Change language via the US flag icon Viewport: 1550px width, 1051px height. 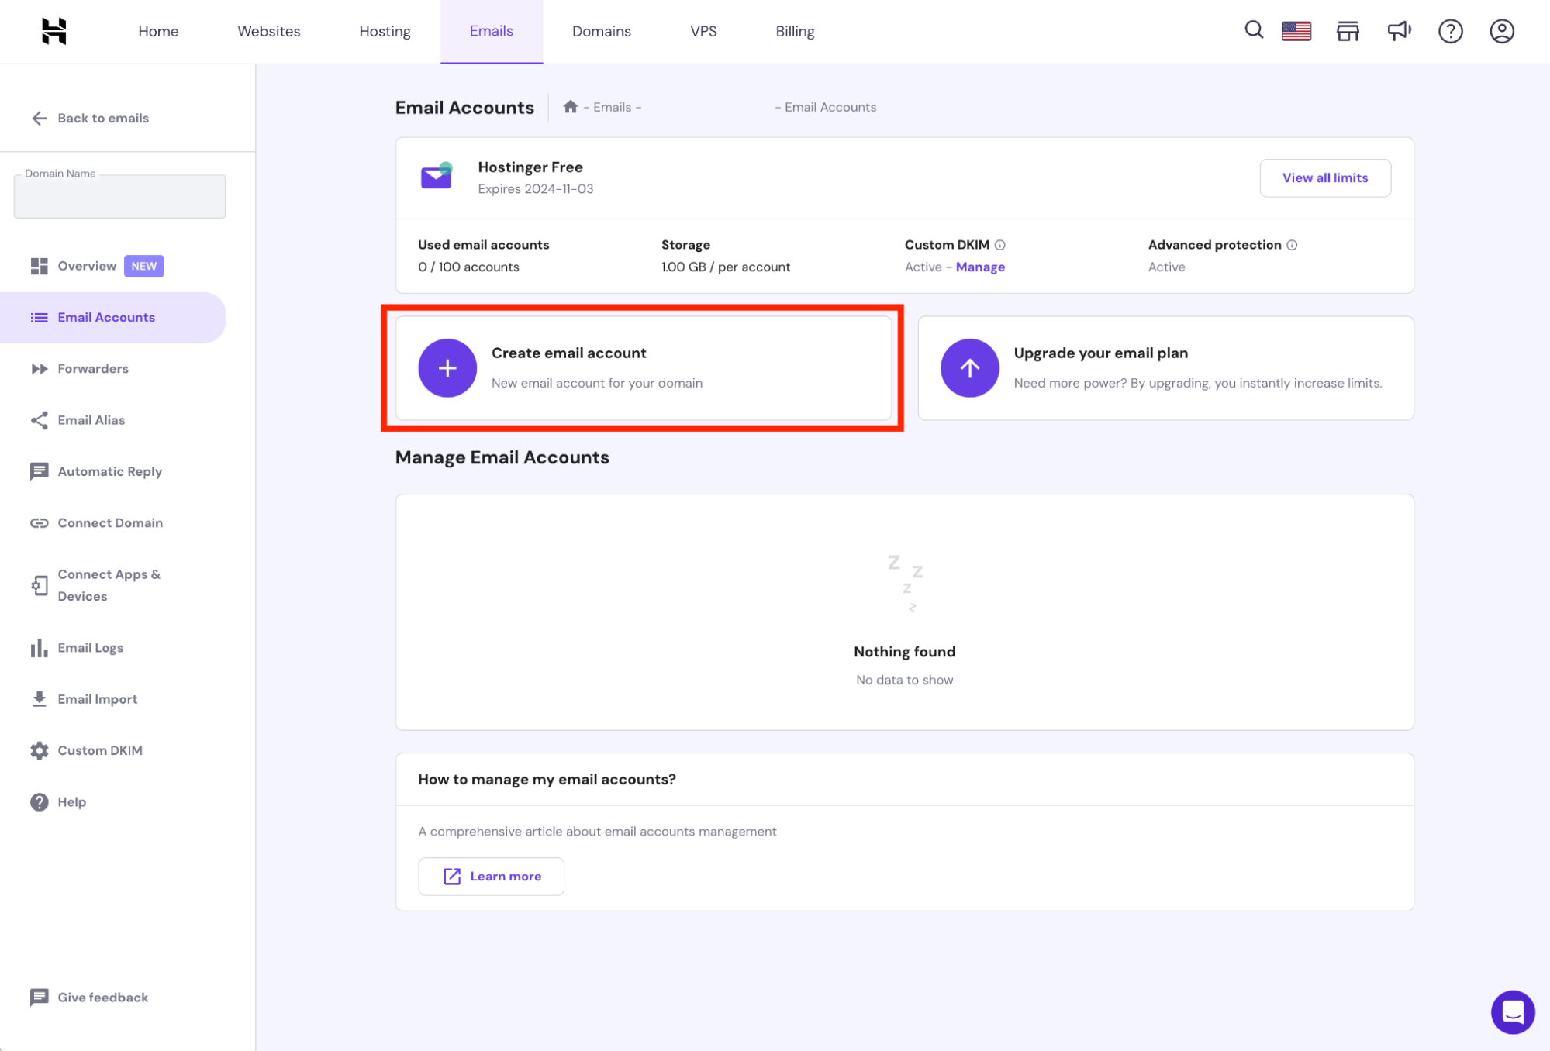point(1296,31)
